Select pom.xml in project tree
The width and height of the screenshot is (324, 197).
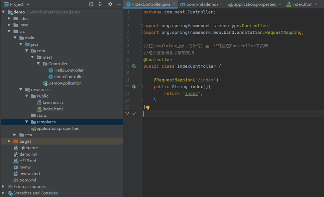click(x=27, y=180)
